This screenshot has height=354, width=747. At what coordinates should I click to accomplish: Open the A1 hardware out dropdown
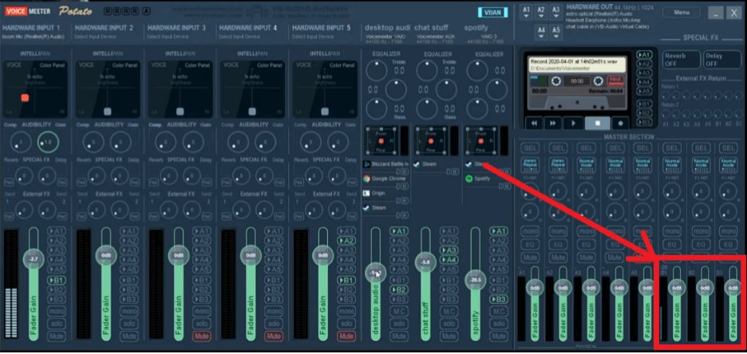click(x=526, y=13)
